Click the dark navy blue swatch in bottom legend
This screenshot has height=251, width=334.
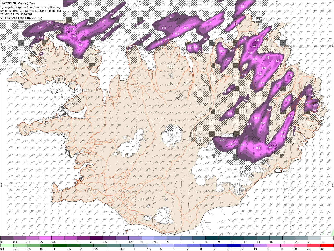pyautogui.click(x=234, y=246)
